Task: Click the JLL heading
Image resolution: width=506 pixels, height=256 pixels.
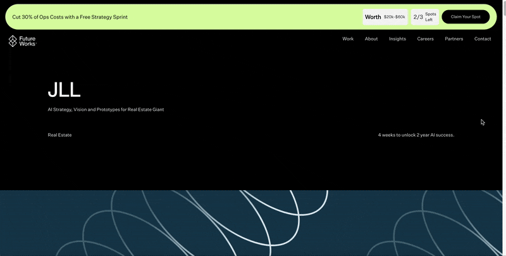Action: [x=64, y=90]
